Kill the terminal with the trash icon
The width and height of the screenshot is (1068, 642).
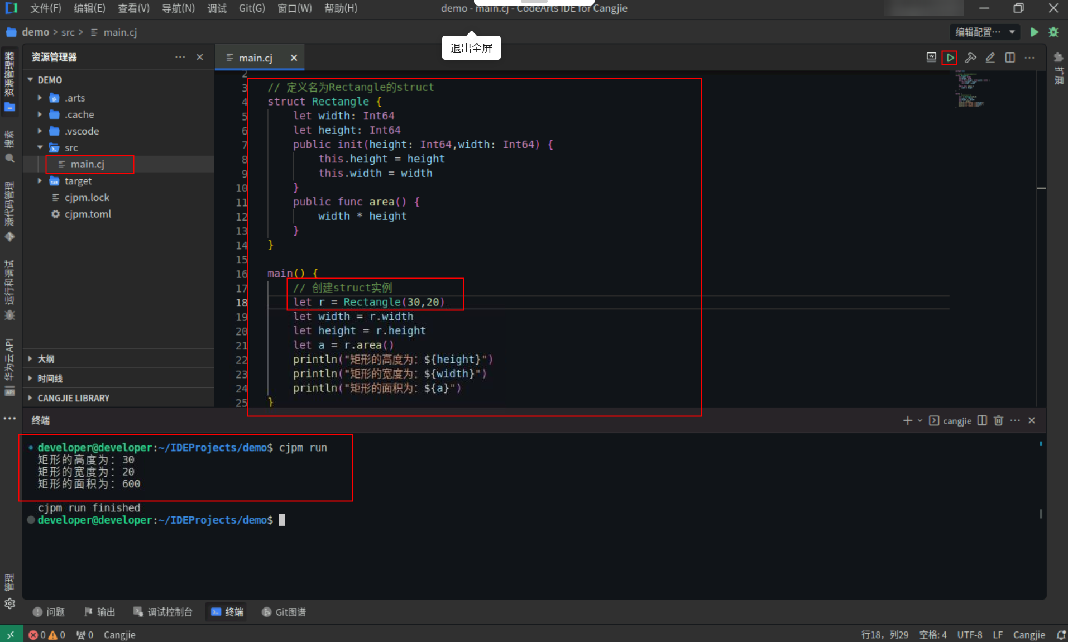(x=998, y=420)
